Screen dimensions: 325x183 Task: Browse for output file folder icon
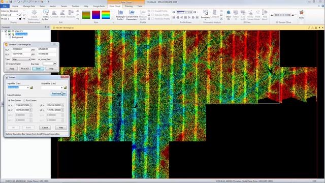66,87
